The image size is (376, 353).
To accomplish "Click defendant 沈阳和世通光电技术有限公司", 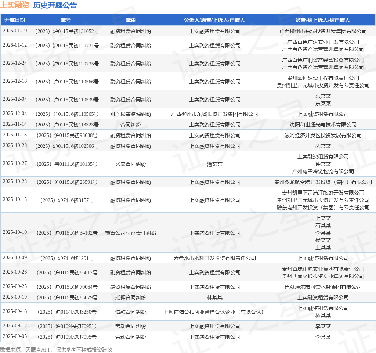I will (323, 125).
